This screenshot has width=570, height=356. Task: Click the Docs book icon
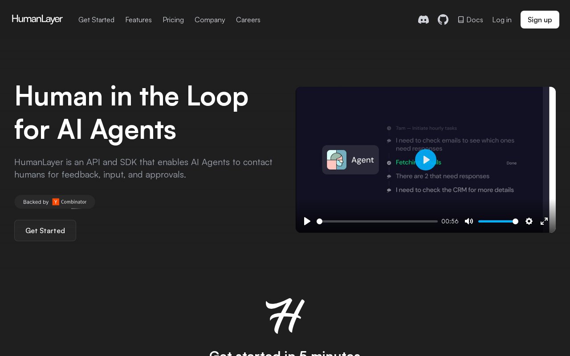461,20
